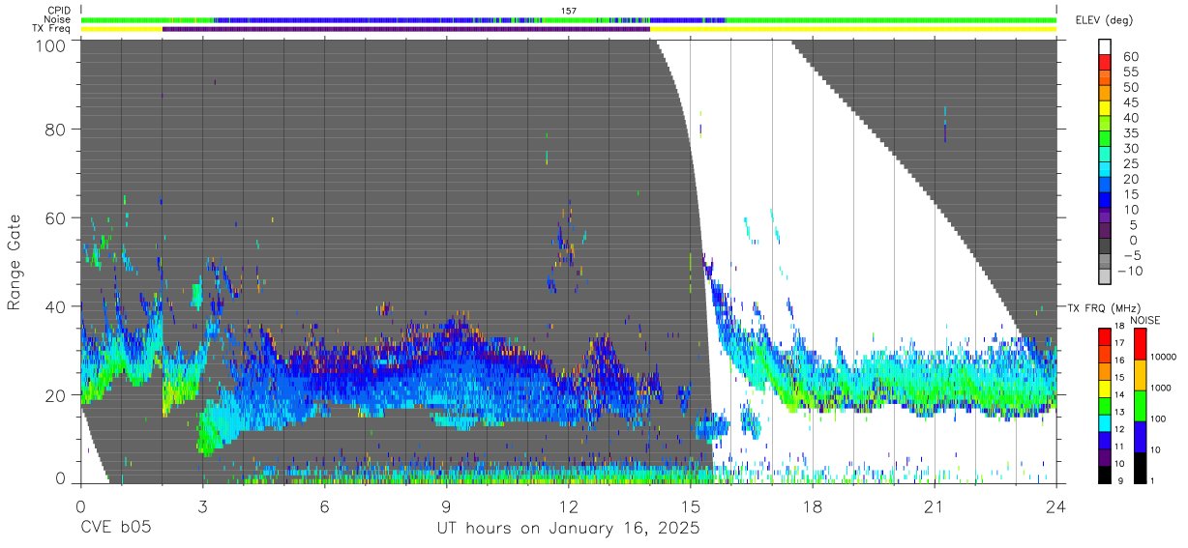Click the hour 3 tick on the time axis

pos(202,506)
